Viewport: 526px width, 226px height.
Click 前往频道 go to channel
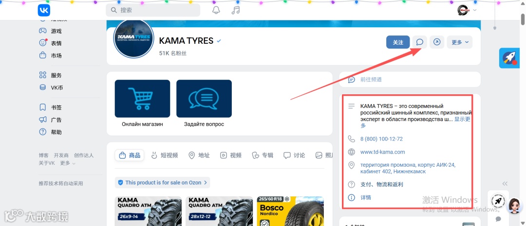371,80
